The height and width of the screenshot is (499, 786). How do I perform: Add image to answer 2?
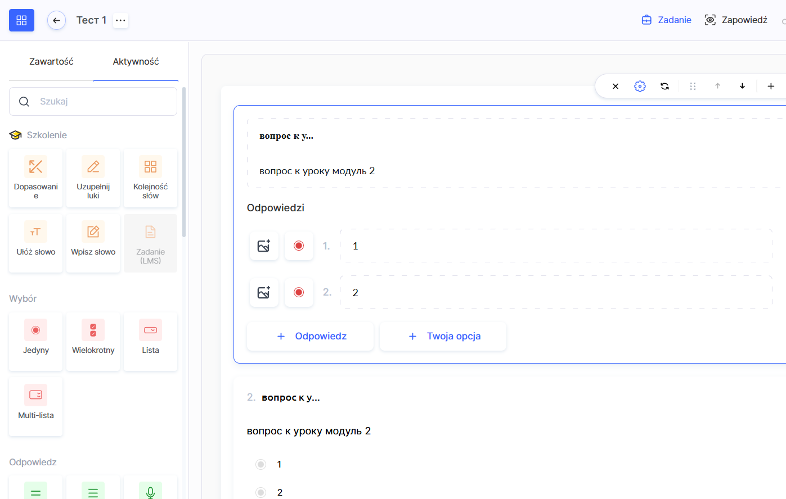tap(264, 292)
